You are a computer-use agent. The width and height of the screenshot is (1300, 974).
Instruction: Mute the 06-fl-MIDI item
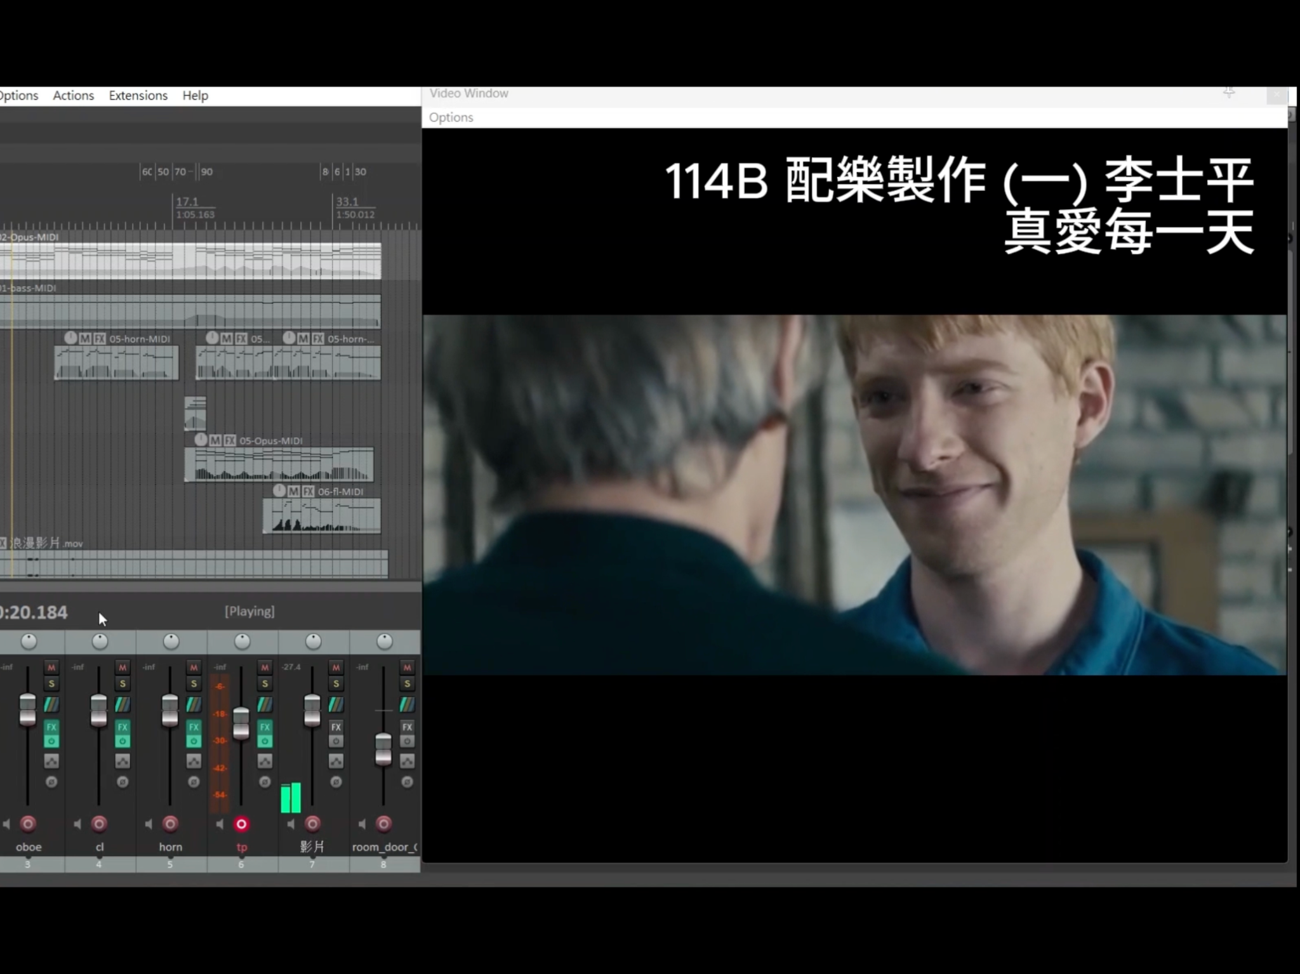[293, 491]
